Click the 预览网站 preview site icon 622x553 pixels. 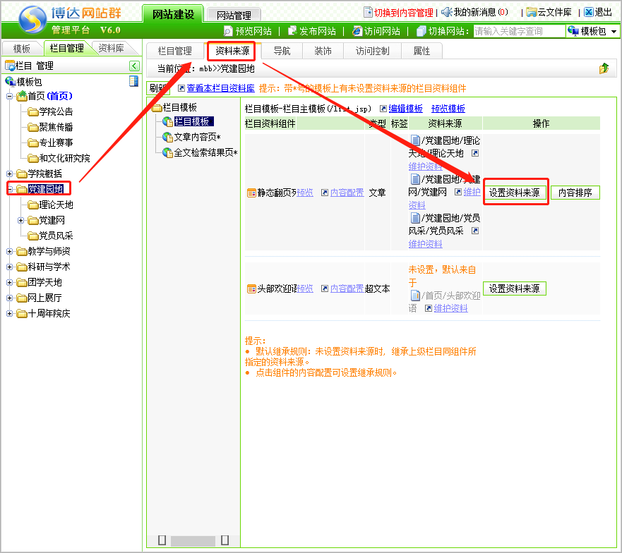pyautogui.click(x=228, y=31)
